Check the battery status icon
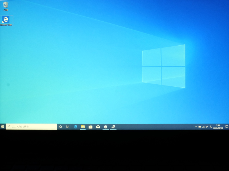The width and height of the screenshot is (229, 171). click(x=200, y=127)
